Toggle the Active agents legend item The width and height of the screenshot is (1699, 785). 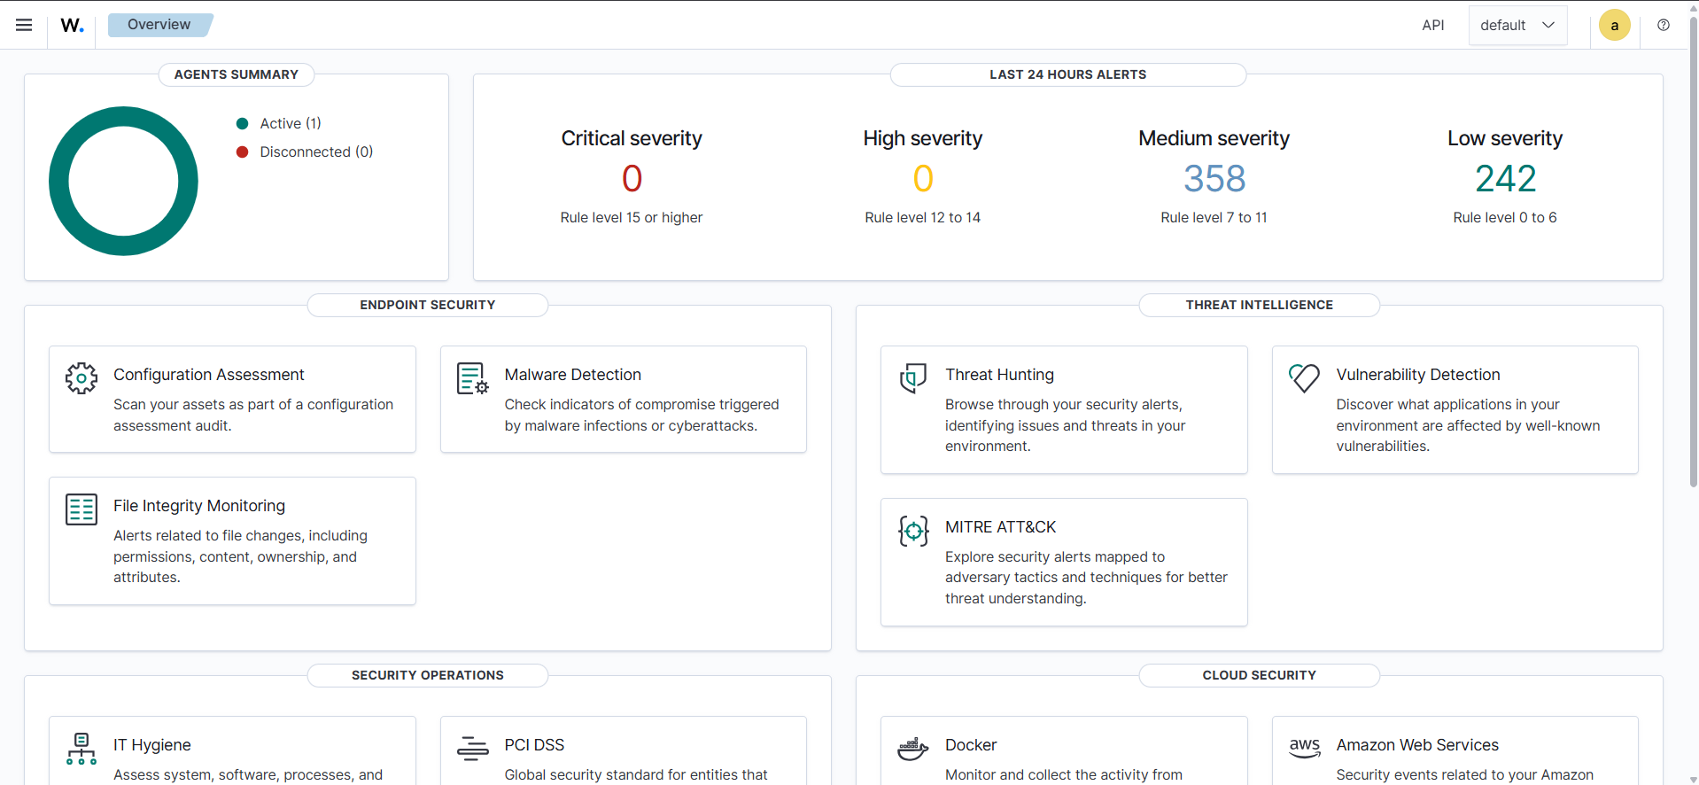click(x=279, y=123)
